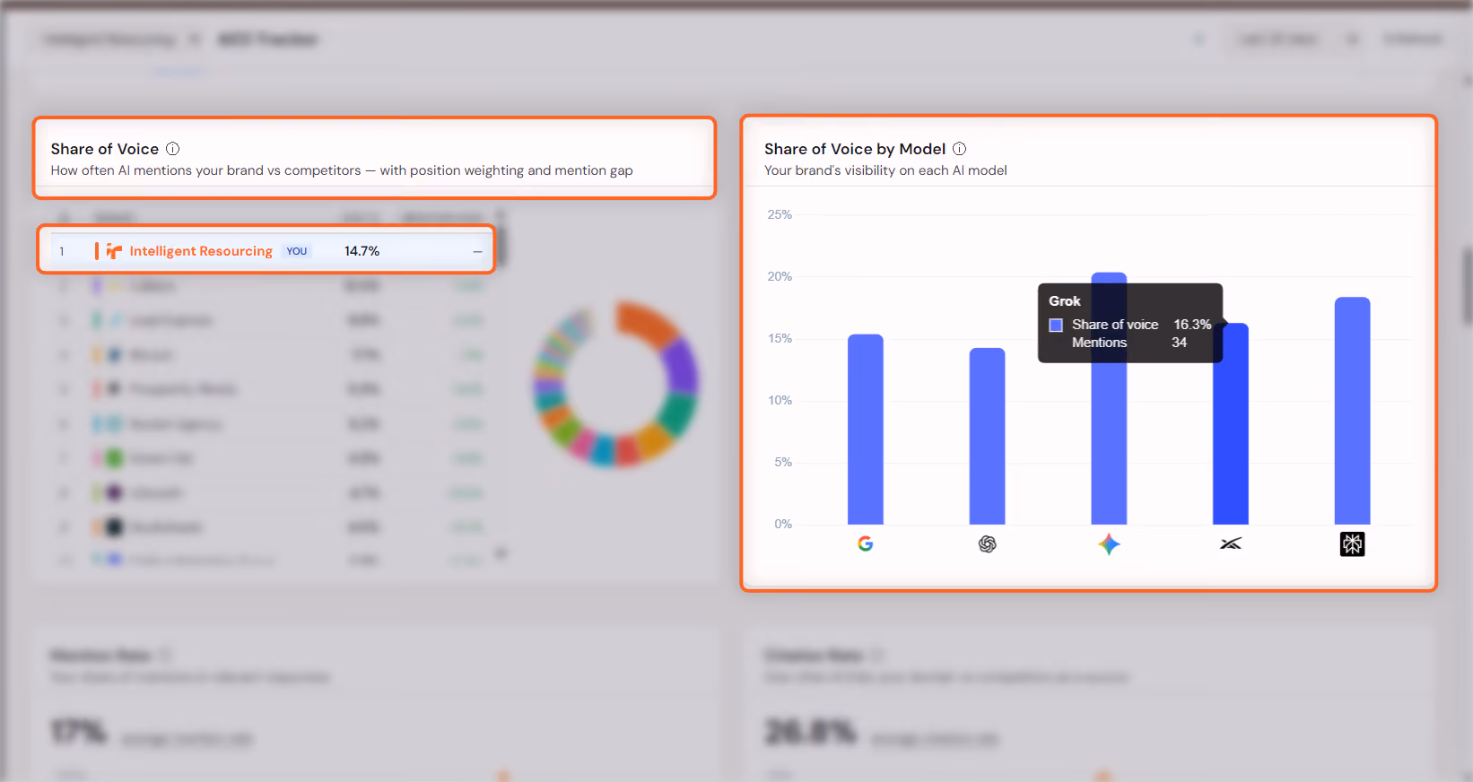Click the Grok icon under the chart
This screenshot has height=782, width=1473.
point(1231,544)
